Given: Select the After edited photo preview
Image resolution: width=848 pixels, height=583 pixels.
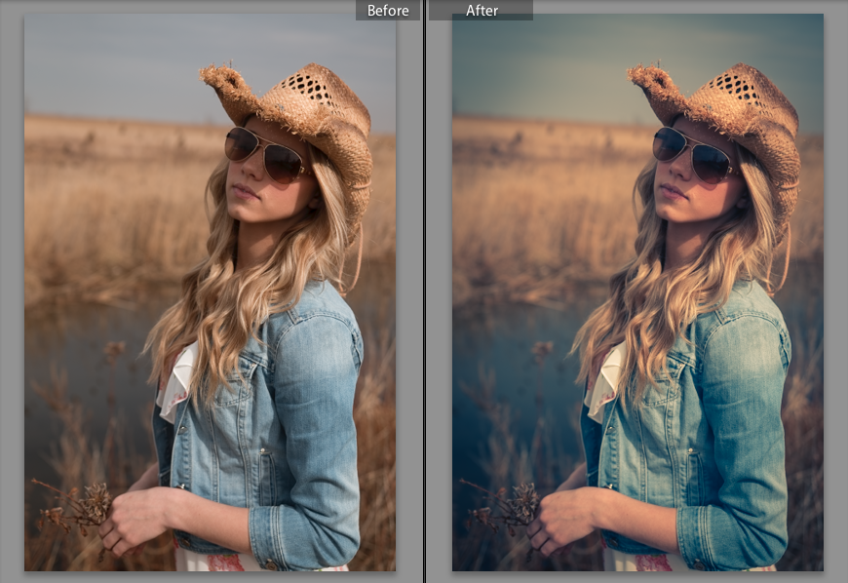Looking at the screenshot, I should point(637,292).
